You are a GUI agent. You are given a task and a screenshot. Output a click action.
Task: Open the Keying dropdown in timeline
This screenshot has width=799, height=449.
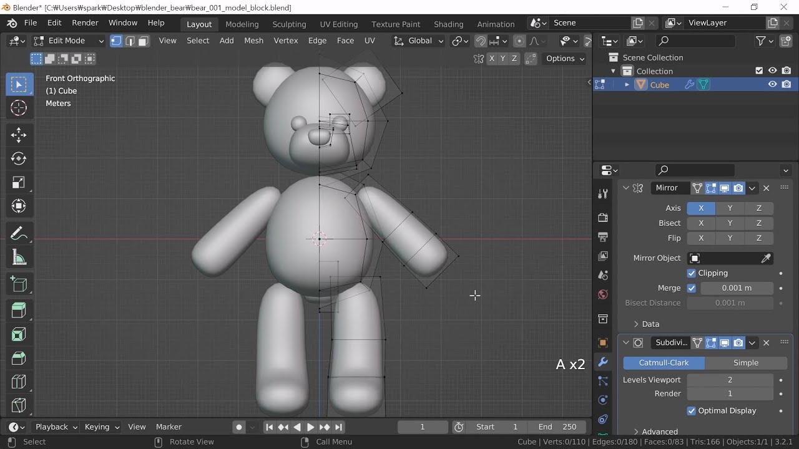coord(101,427)
